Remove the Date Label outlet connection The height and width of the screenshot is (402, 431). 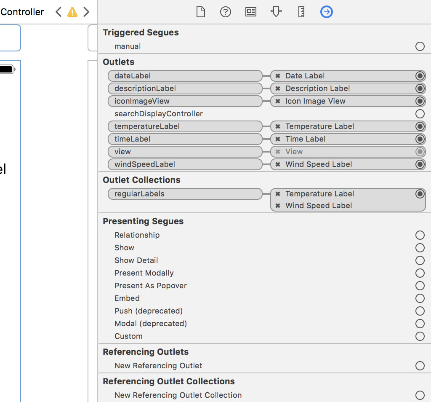278,76
